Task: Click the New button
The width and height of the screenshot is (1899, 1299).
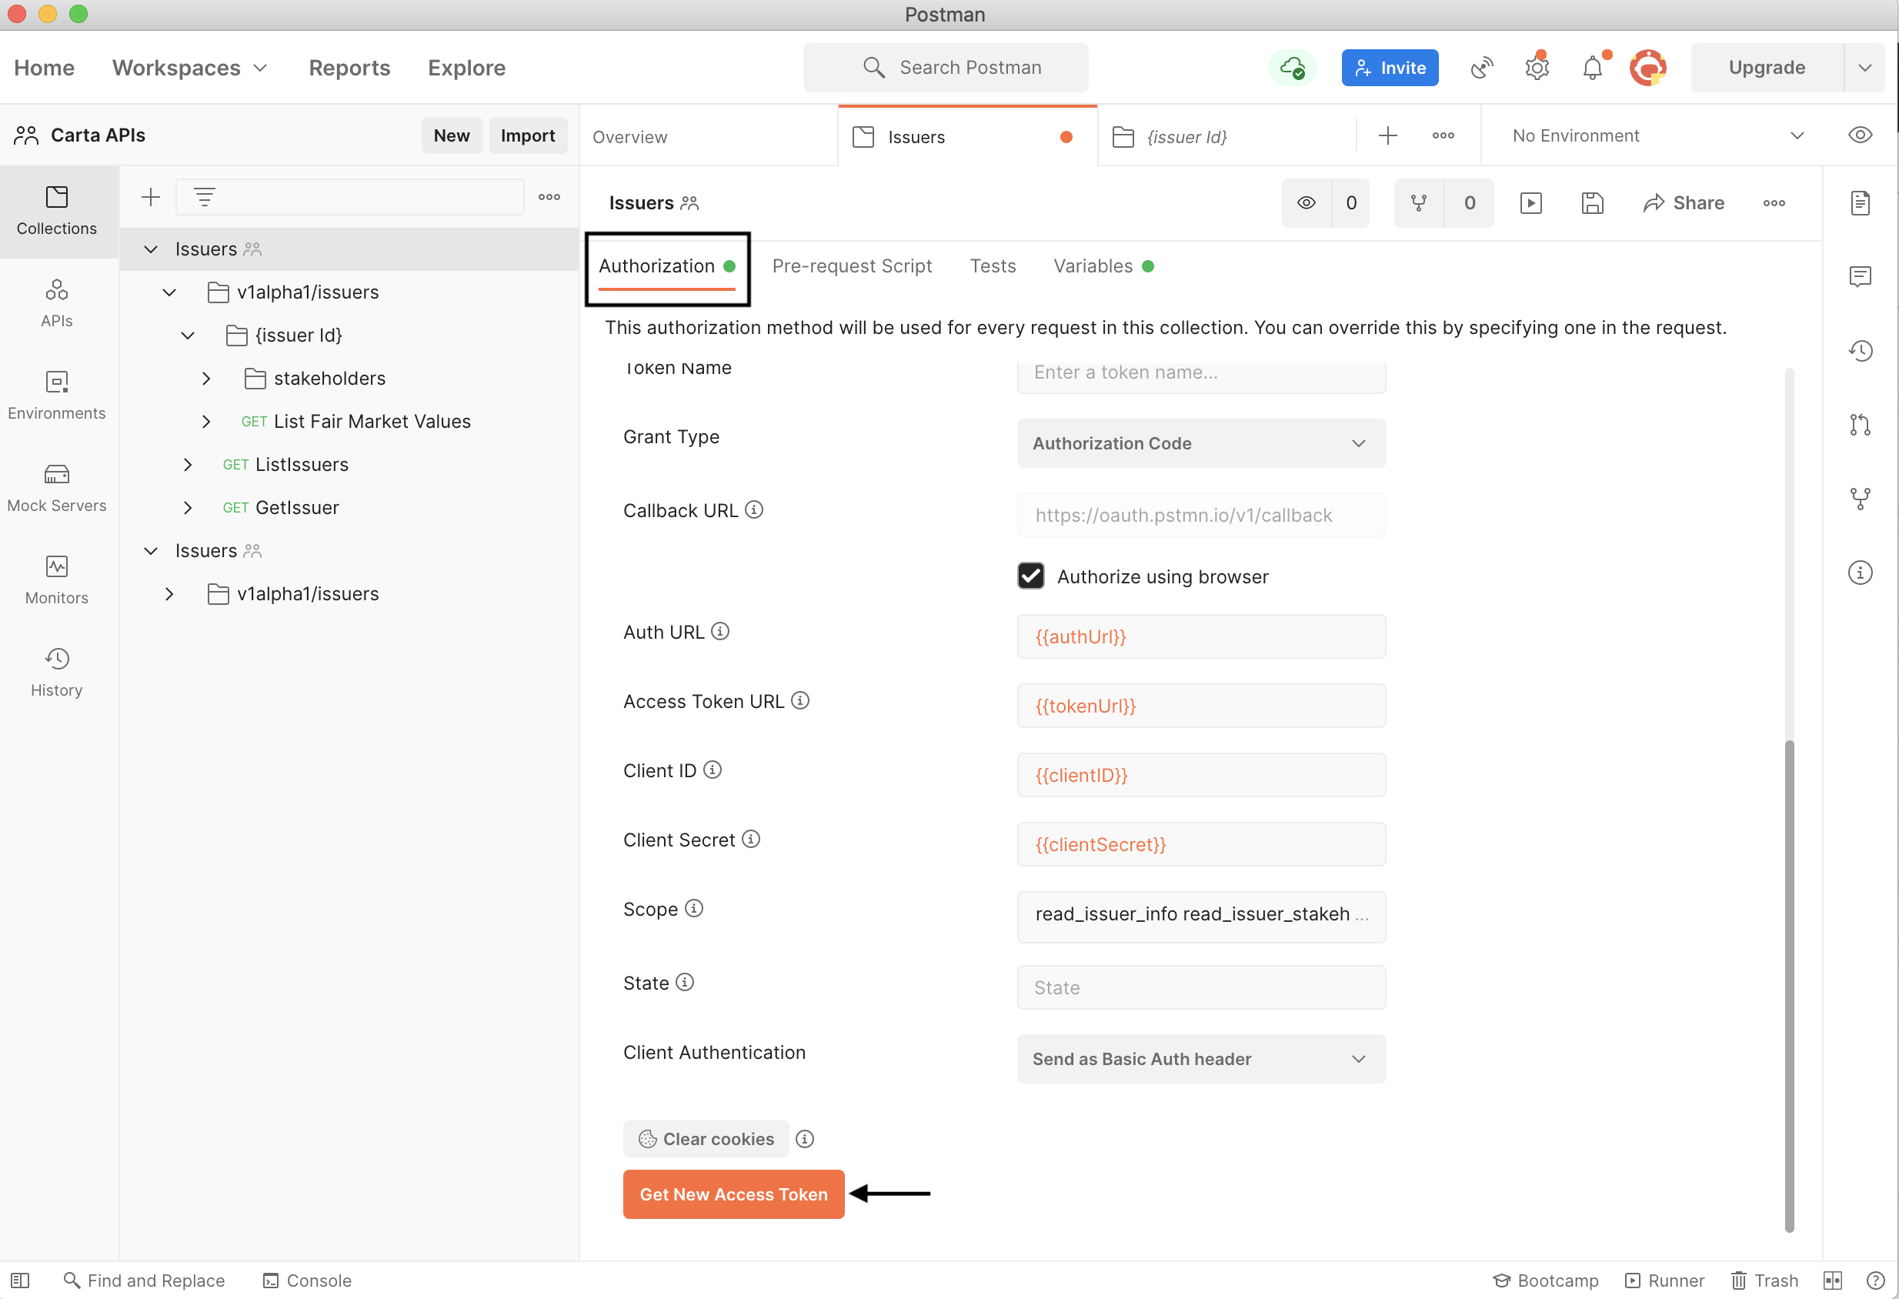Action: point(451,135)
